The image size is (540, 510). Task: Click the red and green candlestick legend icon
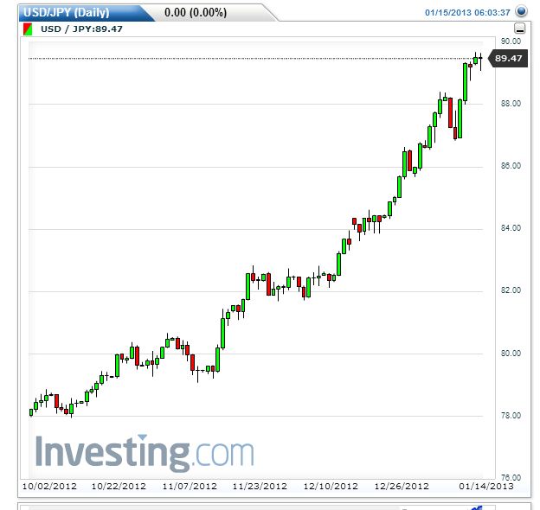28,29
